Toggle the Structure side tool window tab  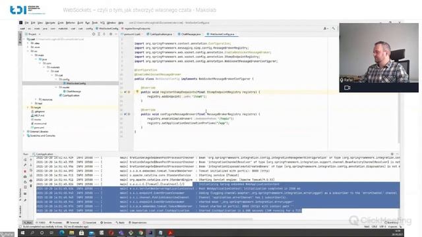click(20, 194)
